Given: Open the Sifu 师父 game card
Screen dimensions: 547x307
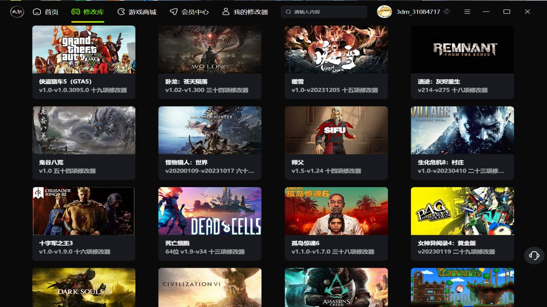Looking at the screenshot, I should pyautogui.click(x=336, y=143).
